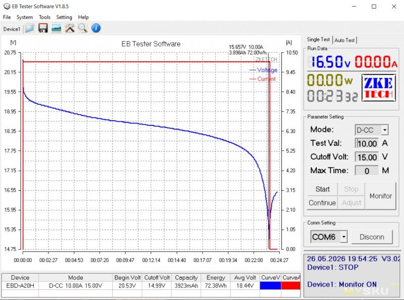Open the Setting menu
Screen dimensions: 404x300
click(64, 17)
